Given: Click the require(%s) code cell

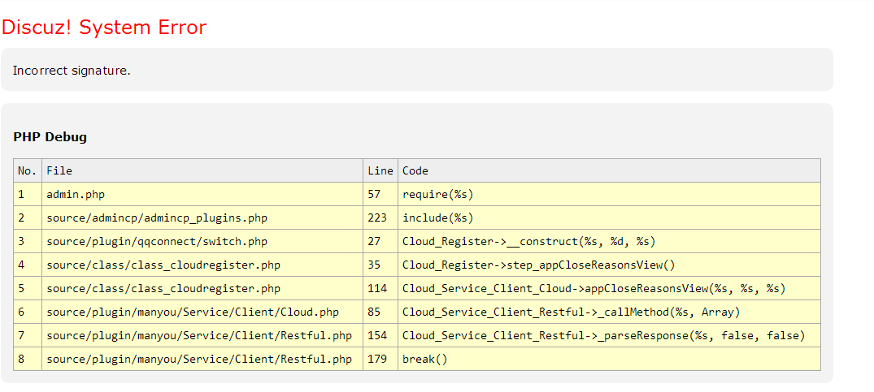Looking at the screenshot, I should click(437, 194).
